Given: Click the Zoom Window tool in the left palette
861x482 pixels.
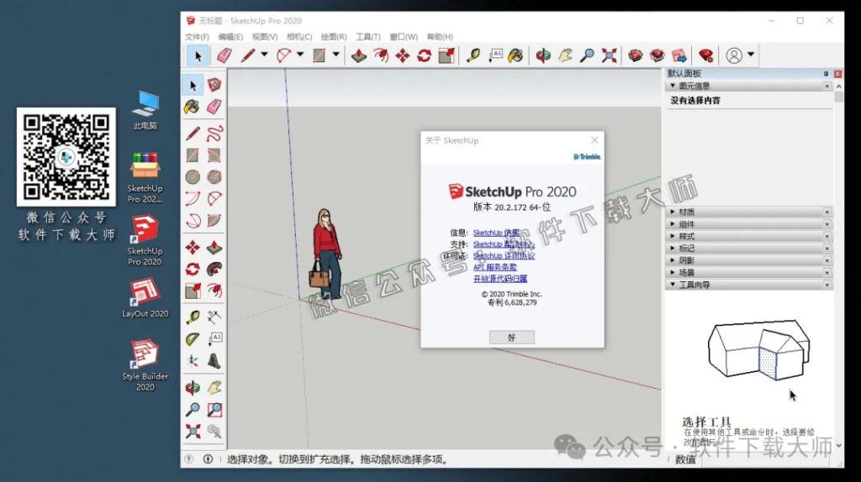Looking at the screenshot, I should [x=214, y=410].
